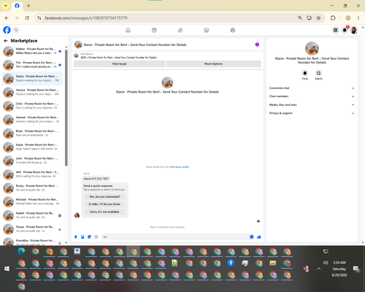Open volume control in system tray

click(x=326, y=263)
